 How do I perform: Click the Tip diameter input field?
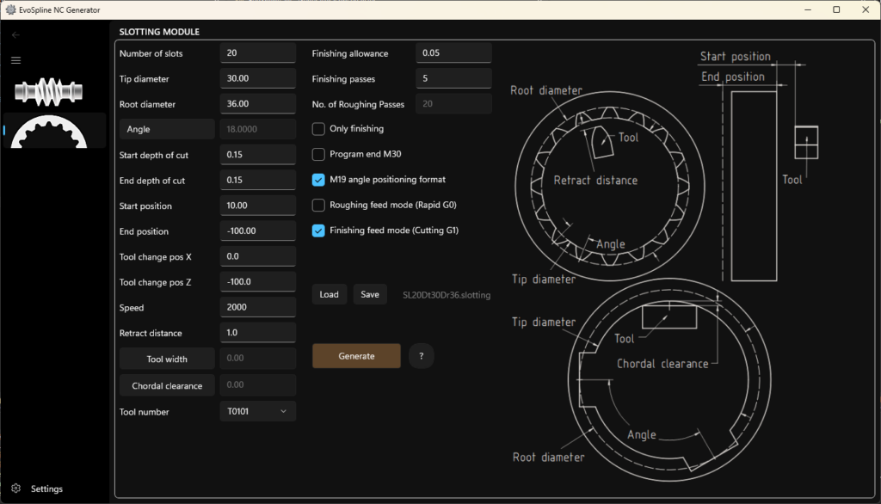tap(258, 78)
